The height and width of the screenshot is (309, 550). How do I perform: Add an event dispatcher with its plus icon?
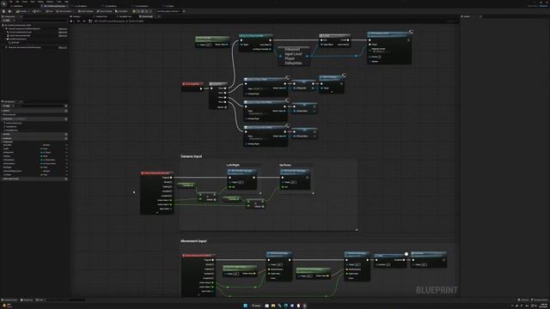pyautogui.click(x=66, y=179)
